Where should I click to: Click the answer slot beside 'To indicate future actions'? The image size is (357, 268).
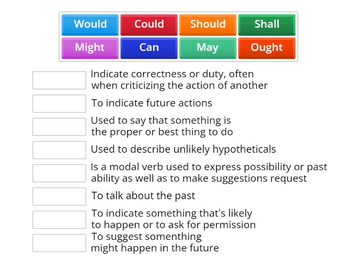(59, 103)
